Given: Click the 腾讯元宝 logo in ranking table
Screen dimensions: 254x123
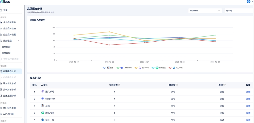Looking at the screenshot, I should click(43, 113).
